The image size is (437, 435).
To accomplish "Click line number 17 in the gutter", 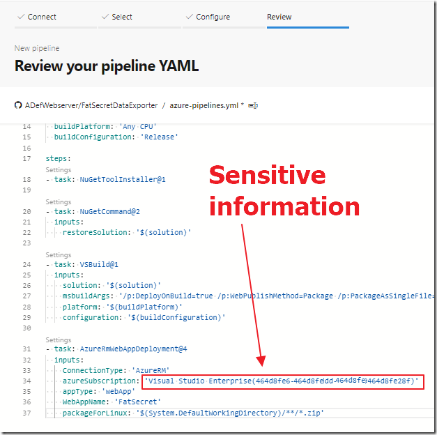I will click(x=26, y=159).
